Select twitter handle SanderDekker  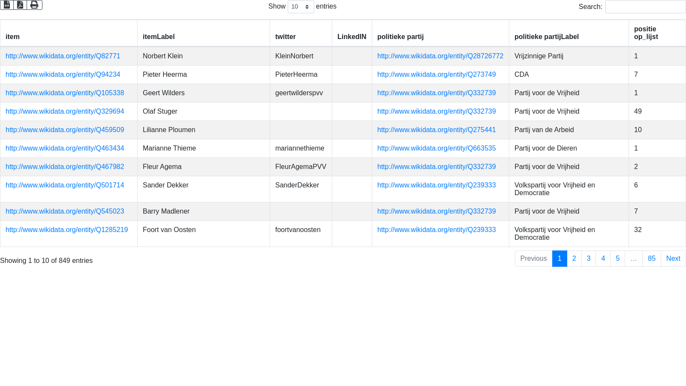[x=297, y=185]
